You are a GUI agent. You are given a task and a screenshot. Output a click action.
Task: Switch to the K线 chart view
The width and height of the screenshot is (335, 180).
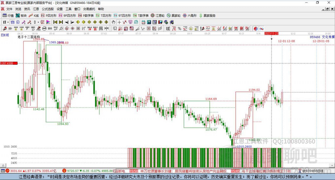coord(34,15)
